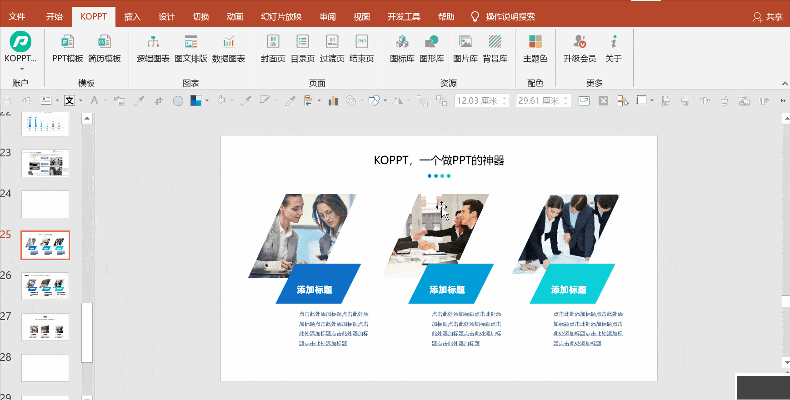This screenshot has height=400, width=790.
Task: Expand the KOPPT account dropdown
Action: pos(21,69)
